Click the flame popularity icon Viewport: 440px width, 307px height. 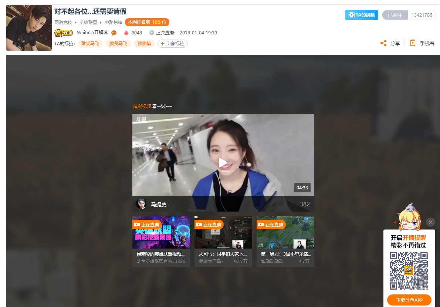[126, 33]
